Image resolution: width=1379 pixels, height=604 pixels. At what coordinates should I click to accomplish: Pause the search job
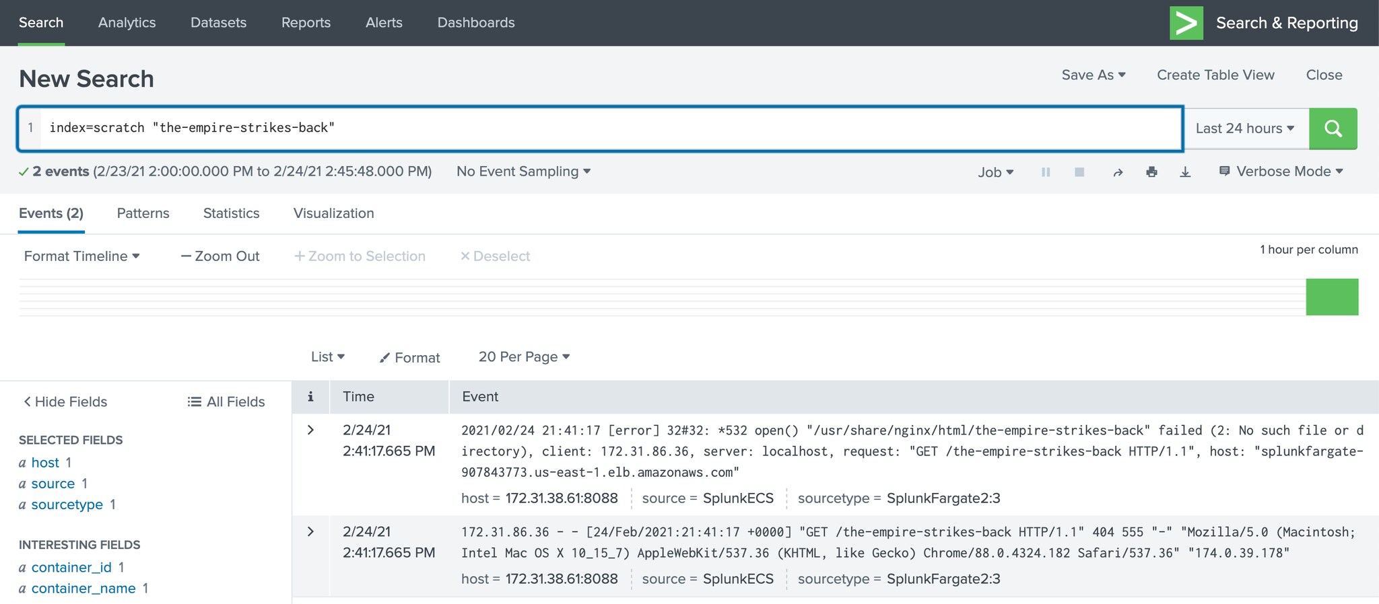1046,172
